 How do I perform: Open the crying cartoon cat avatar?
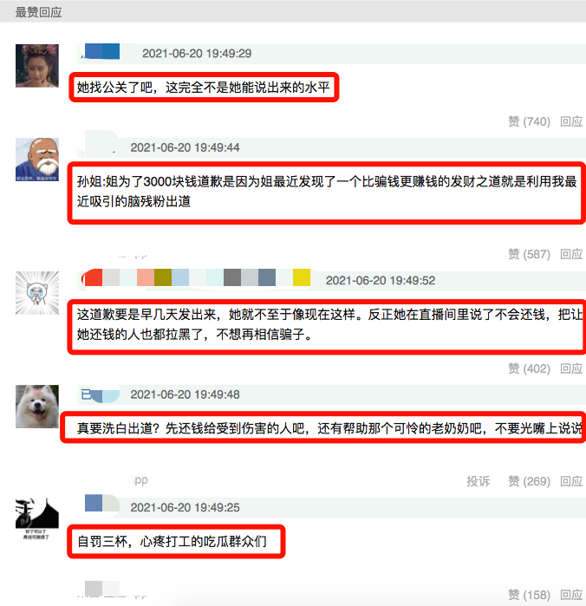tap(37, 292)
